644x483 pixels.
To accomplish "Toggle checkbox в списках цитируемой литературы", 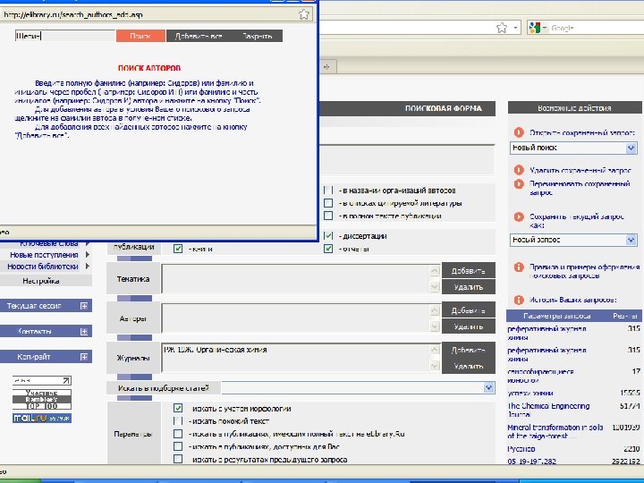I will tap(328, 203).
